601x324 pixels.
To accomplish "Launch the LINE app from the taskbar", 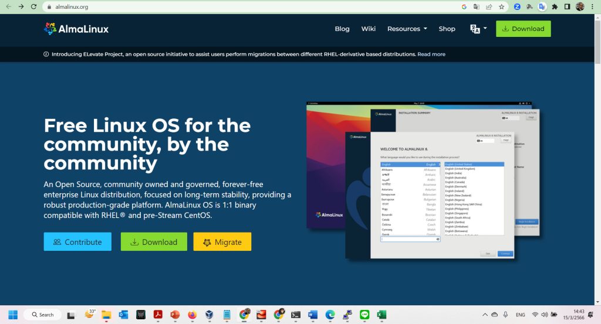I will pos(364,315).
